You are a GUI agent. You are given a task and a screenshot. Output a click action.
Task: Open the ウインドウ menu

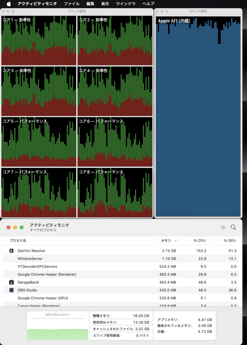pyautogui.click(x=126, y=3)
